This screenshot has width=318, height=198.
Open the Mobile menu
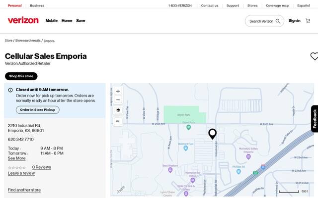52,21
